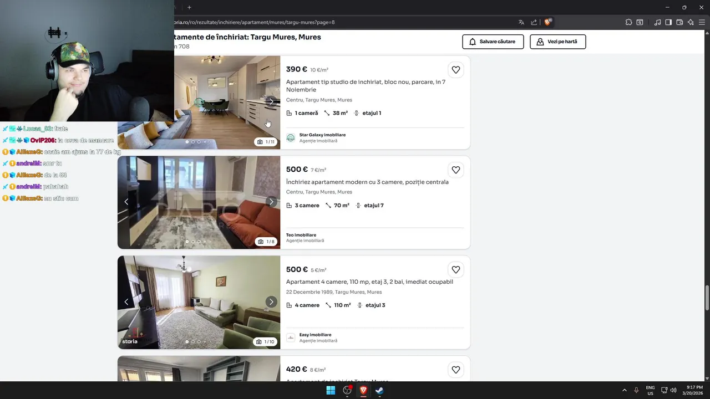Click the 390 € price text
Screen dimensions: 710x399
point(297,69)
